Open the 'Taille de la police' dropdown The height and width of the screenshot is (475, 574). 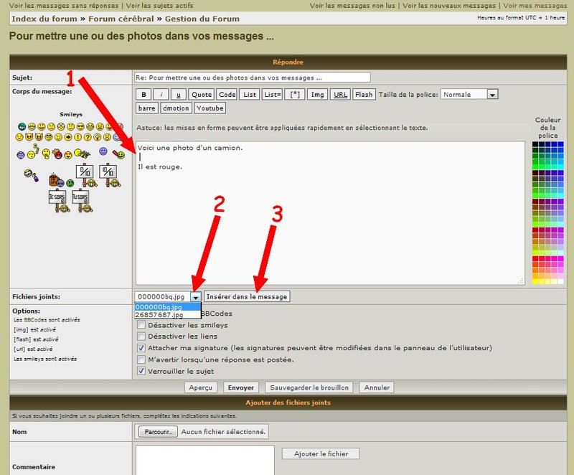[x=492, y=94]
